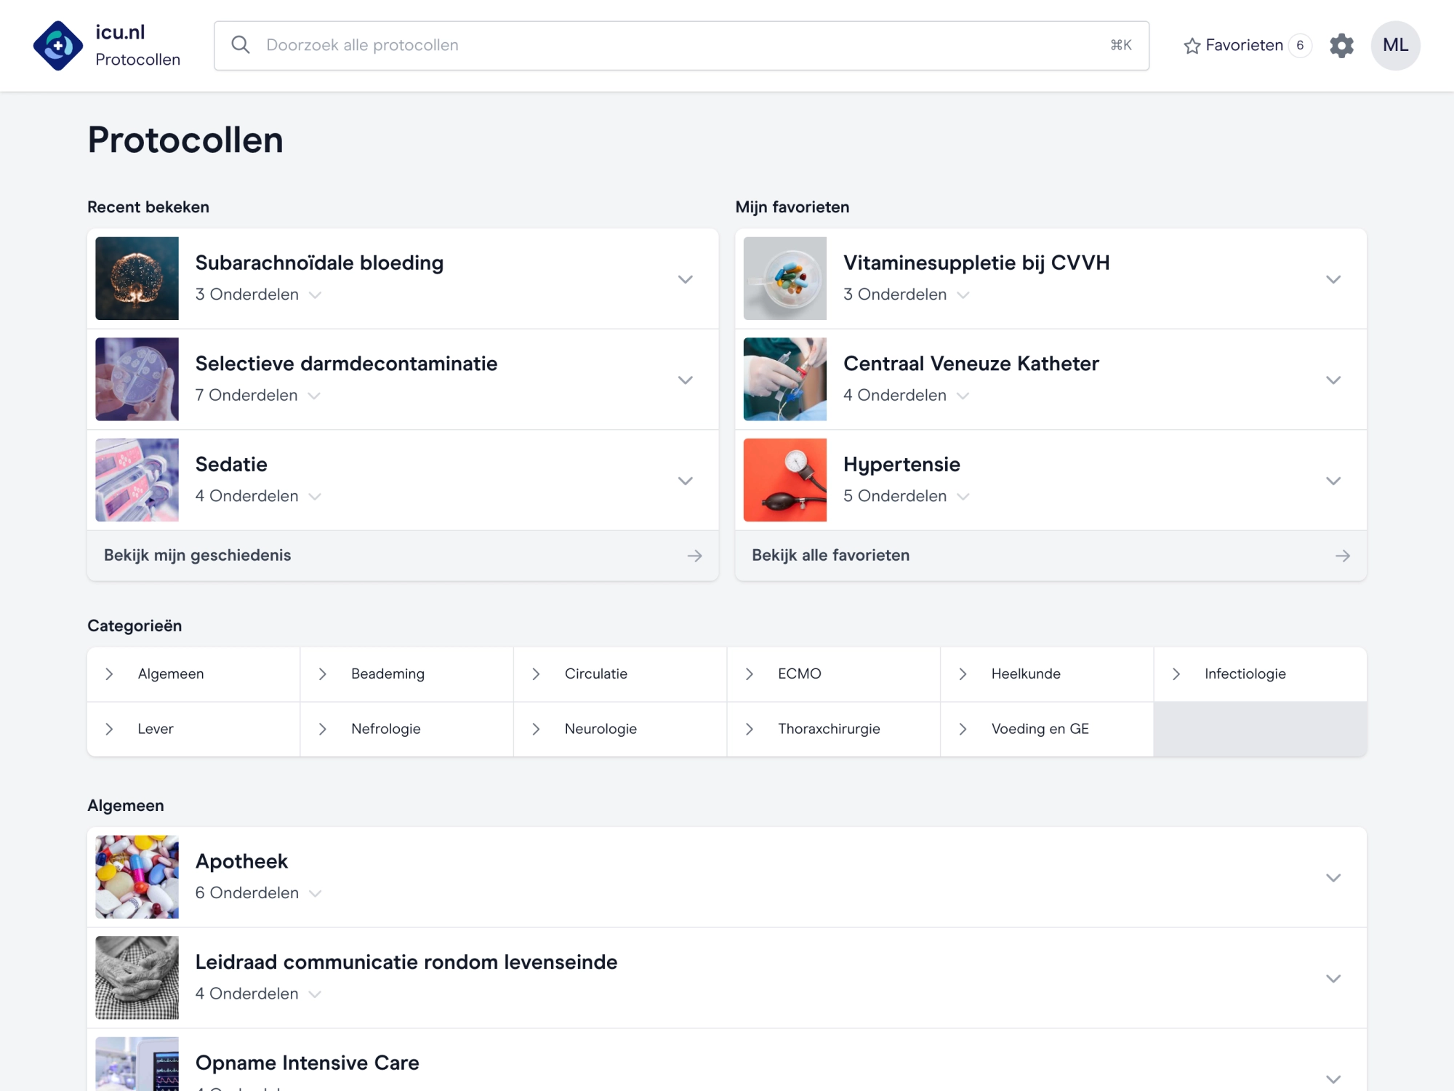Open ML user avatar menu

1395,46
